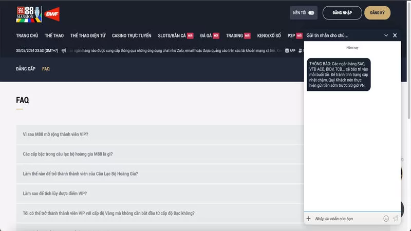
Task: Select the TRADING menu item
Action: (234, 35)
